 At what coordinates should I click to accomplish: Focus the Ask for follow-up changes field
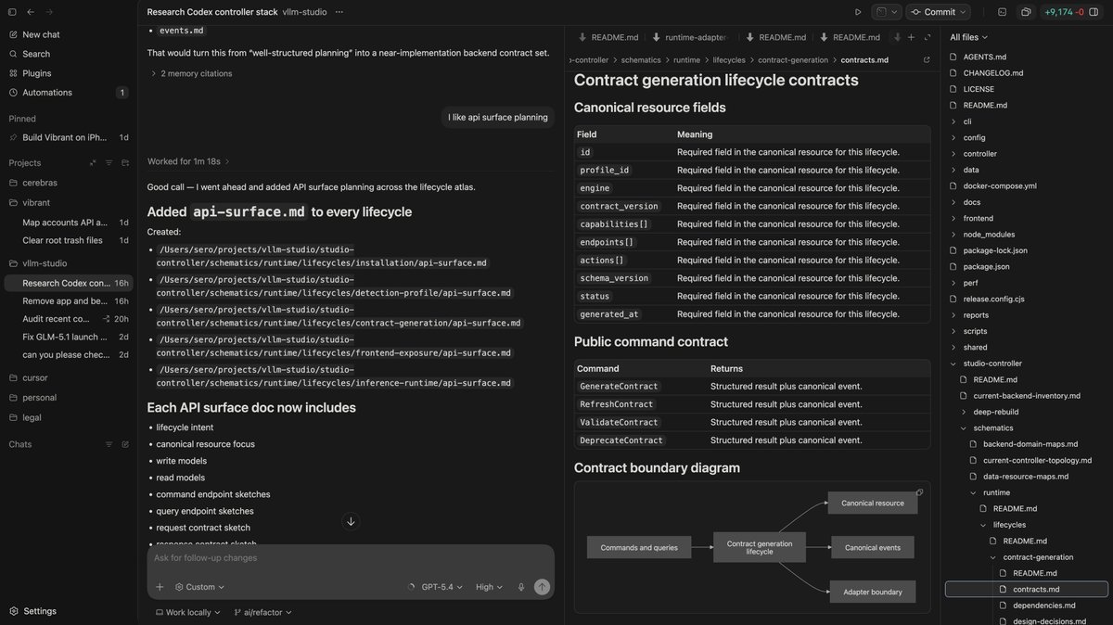[351, 558]
